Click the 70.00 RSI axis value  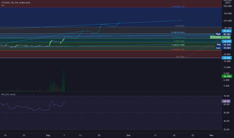click(226, 96)
